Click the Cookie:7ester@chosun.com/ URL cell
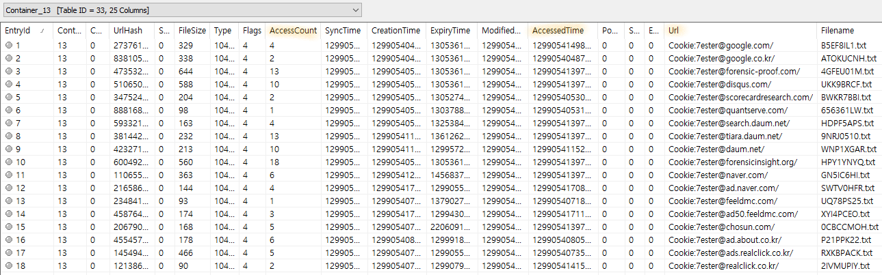This screenshot has width=882, height=275. point(721,227)
